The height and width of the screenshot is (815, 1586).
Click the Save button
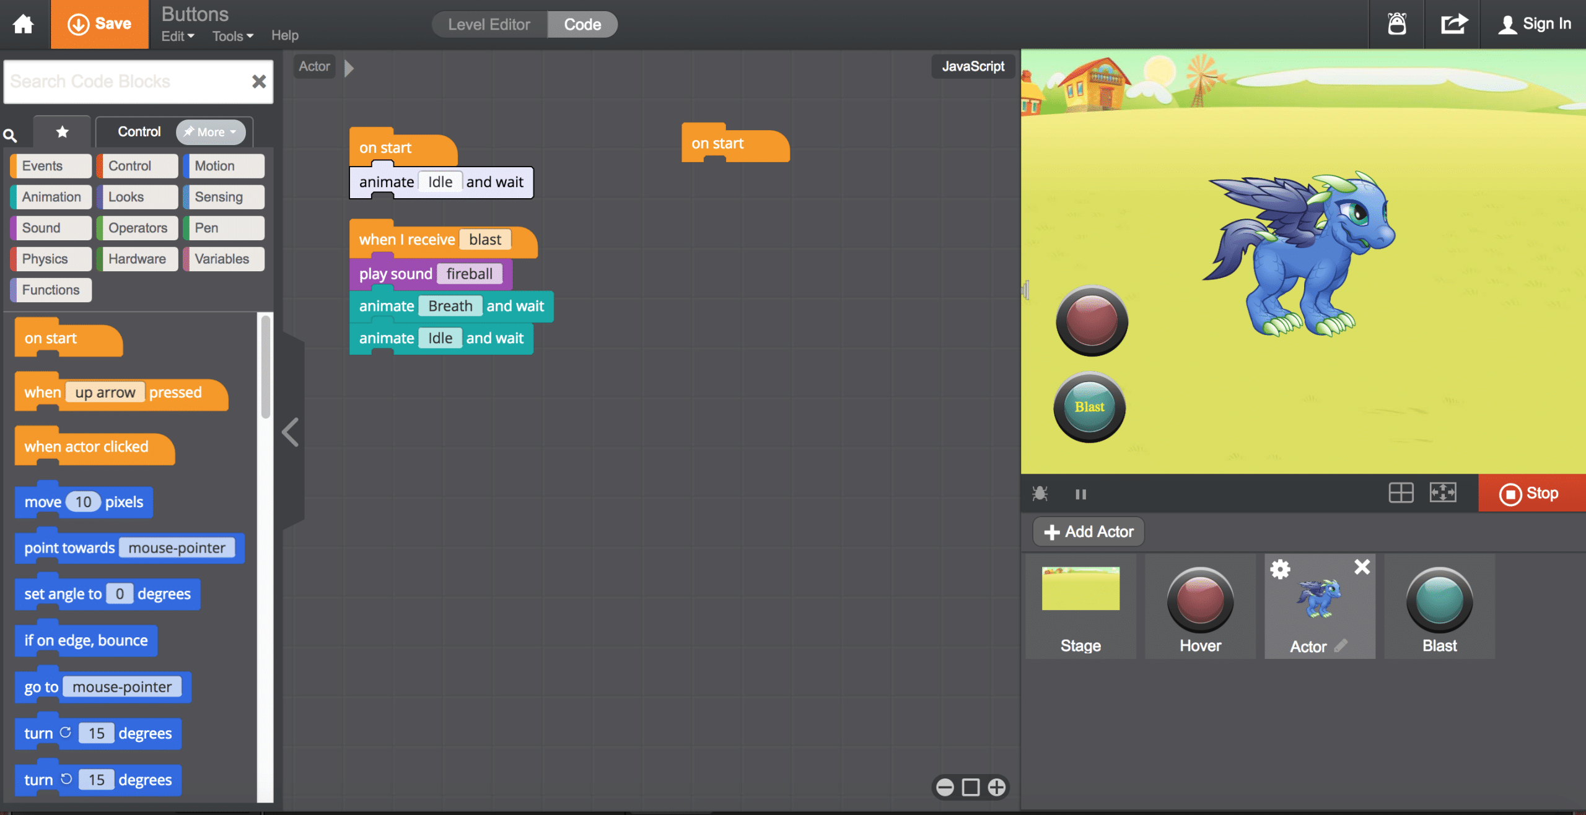pos(95,23)
